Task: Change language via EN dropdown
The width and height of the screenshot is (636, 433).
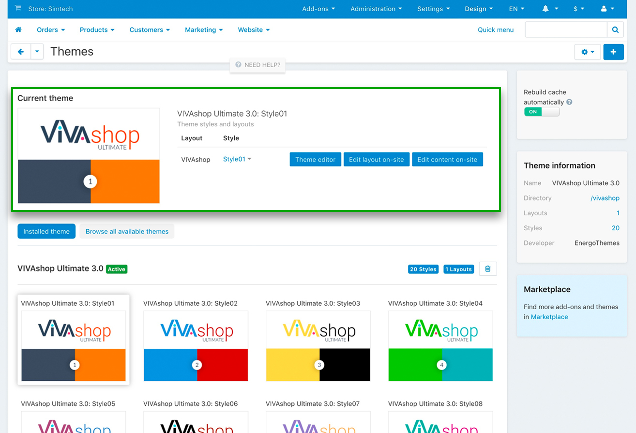Action: (516, 9)
